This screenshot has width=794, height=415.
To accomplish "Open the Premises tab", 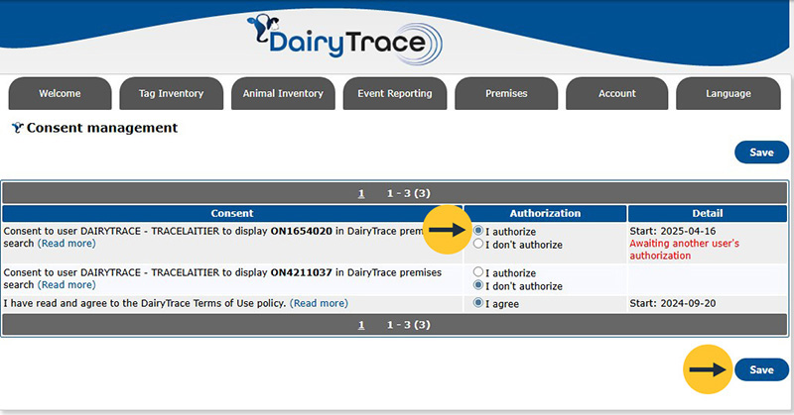I will point(506,94).
